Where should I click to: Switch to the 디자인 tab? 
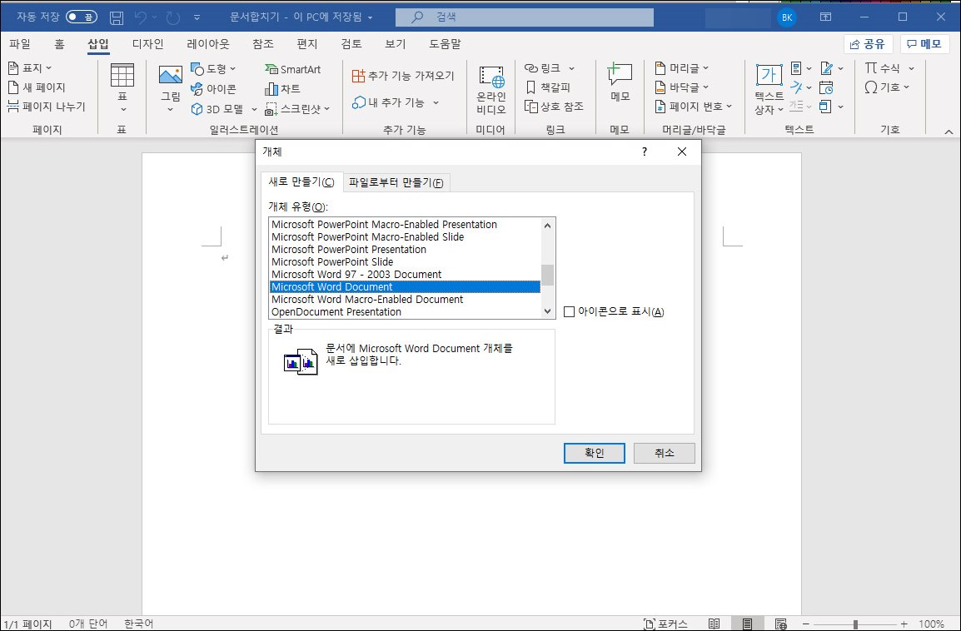point(147,44)
